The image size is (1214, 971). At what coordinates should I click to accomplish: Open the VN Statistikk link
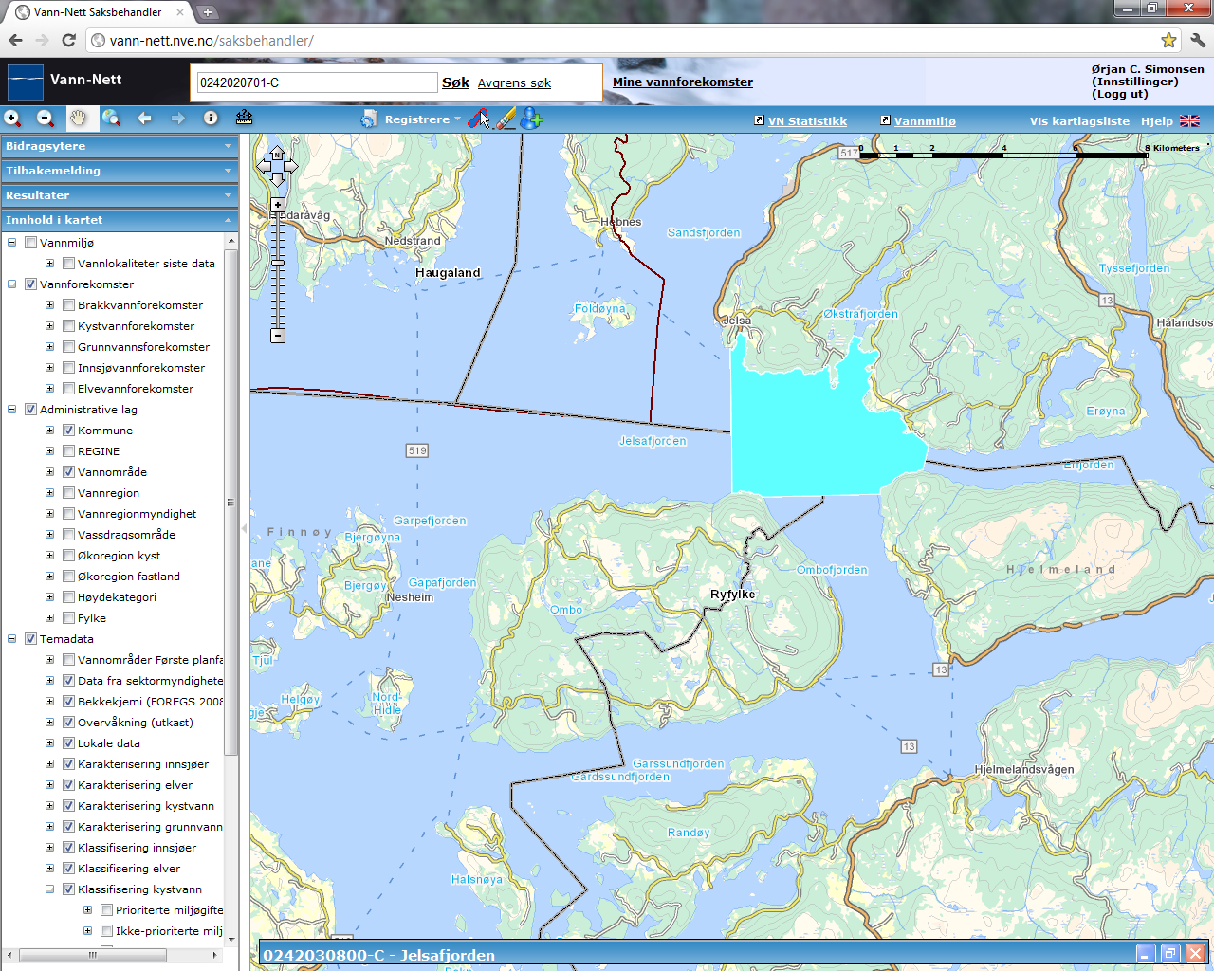pos(807,121)
